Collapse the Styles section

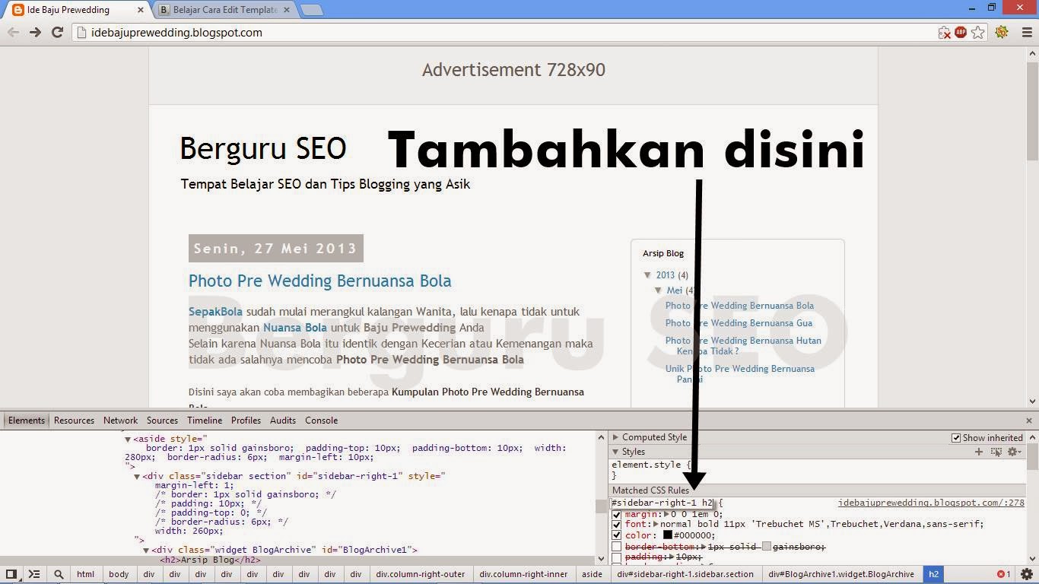(x=616, y=452)
